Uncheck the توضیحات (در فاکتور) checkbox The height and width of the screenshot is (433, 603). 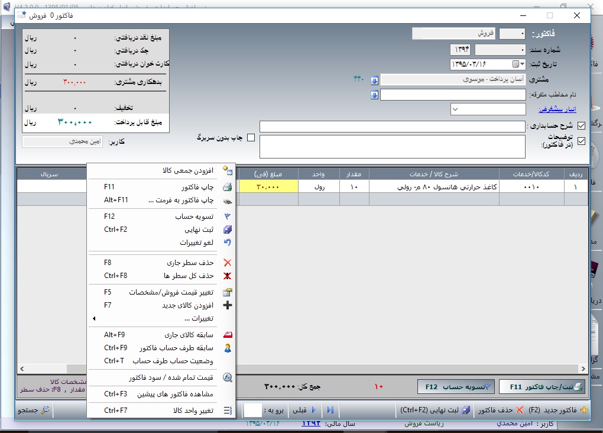pyautogui.click(x=581, y=141)
